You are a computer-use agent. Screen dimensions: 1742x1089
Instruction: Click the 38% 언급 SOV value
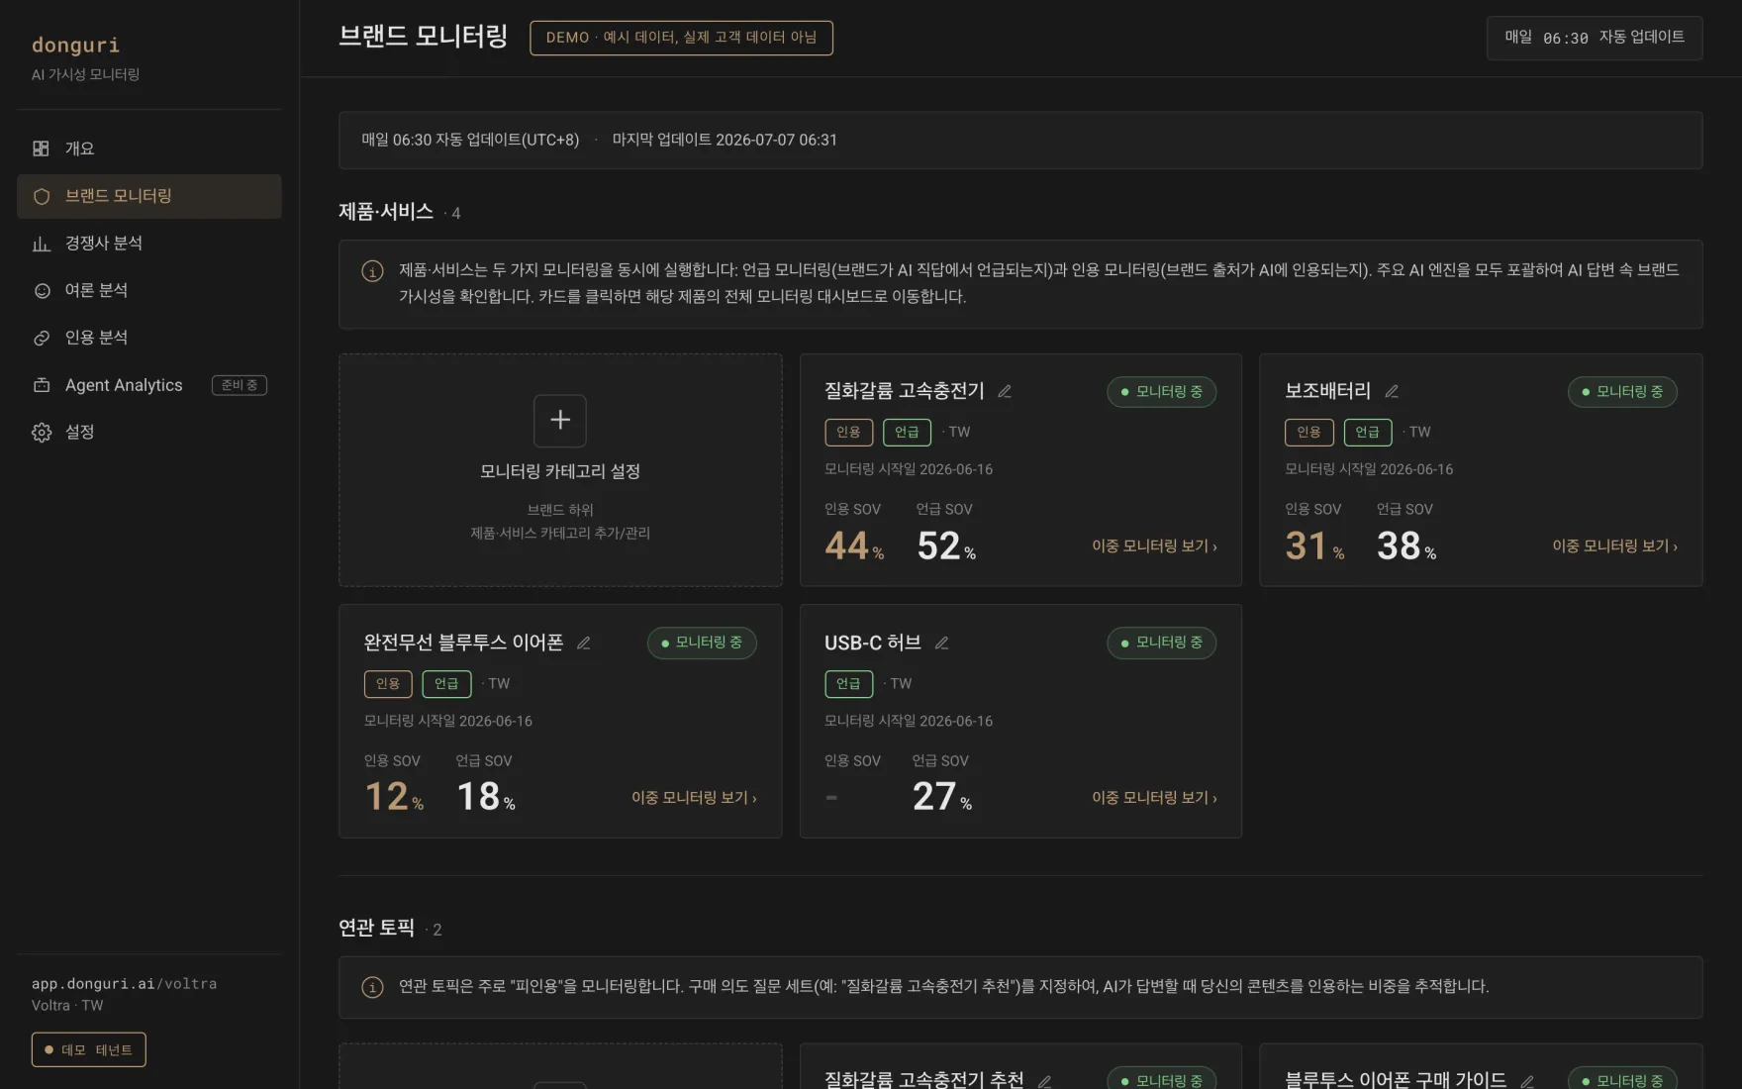point(1406,546)
